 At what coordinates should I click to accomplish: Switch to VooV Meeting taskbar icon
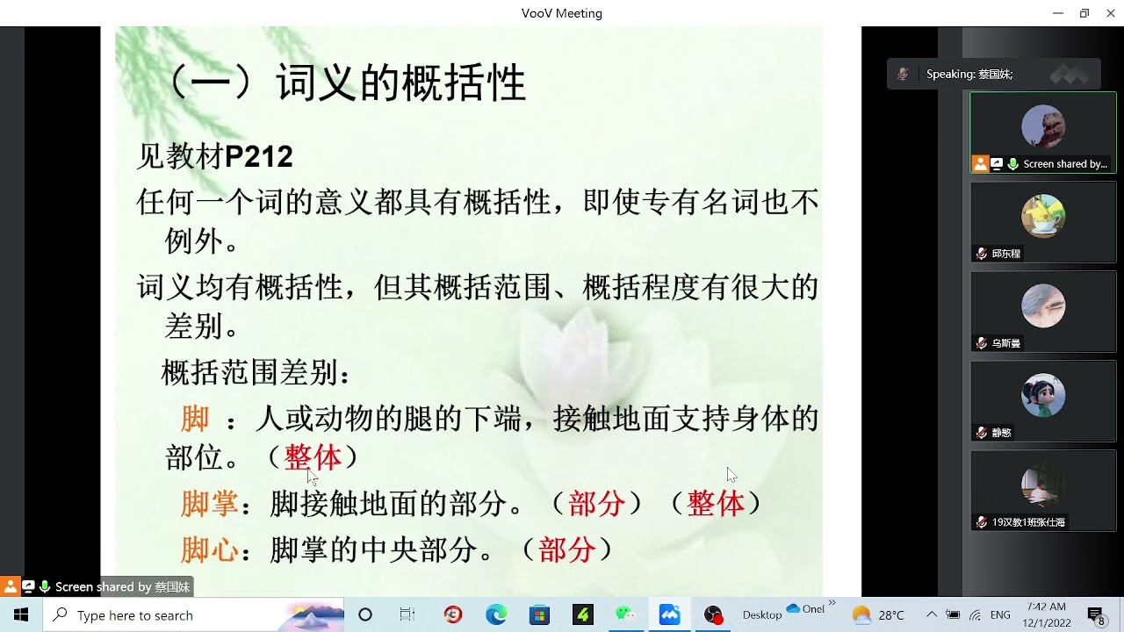tap(669, 615)
